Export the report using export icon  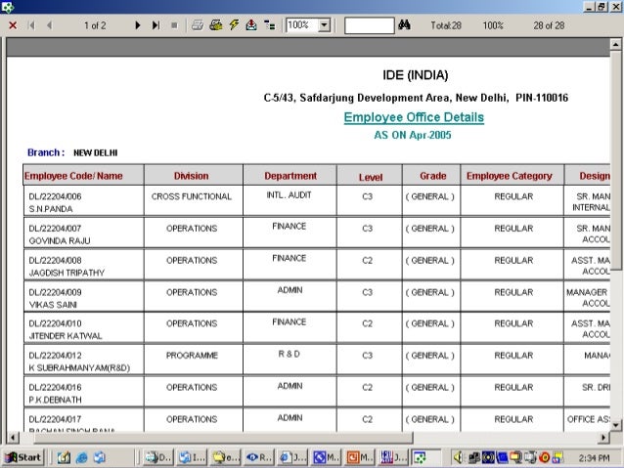click(x=251, y=25)
